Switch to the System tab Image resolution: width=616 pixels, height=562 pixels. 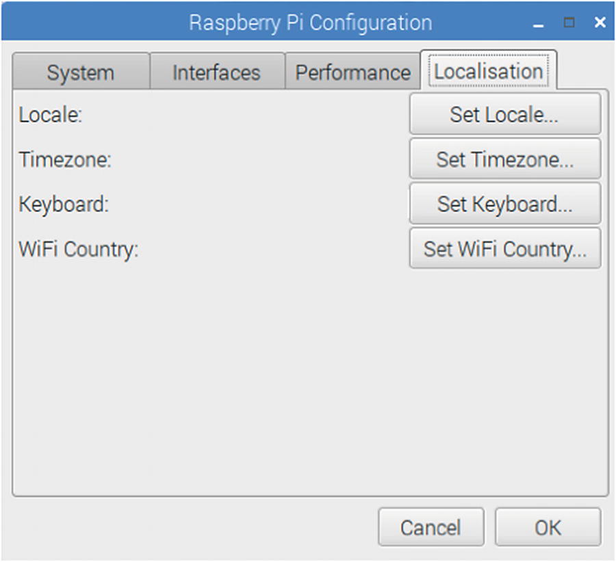coord(80,72)
